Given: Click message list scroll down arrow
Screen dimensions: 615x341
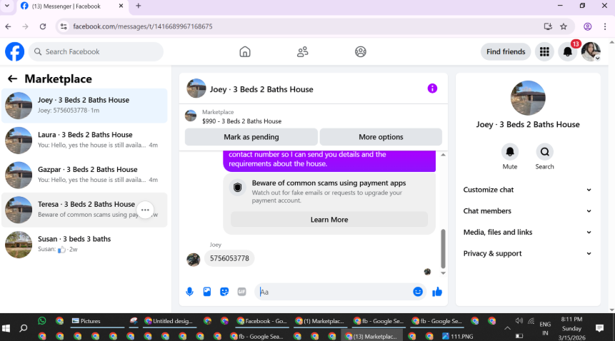Looking at the screenshot, I should pyautogui.click(x=443, y=273).
